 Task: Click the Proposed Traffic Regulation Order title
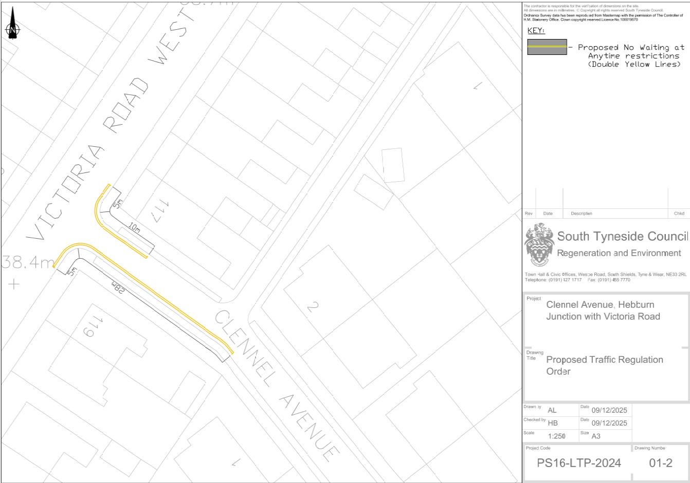[604, 365]
